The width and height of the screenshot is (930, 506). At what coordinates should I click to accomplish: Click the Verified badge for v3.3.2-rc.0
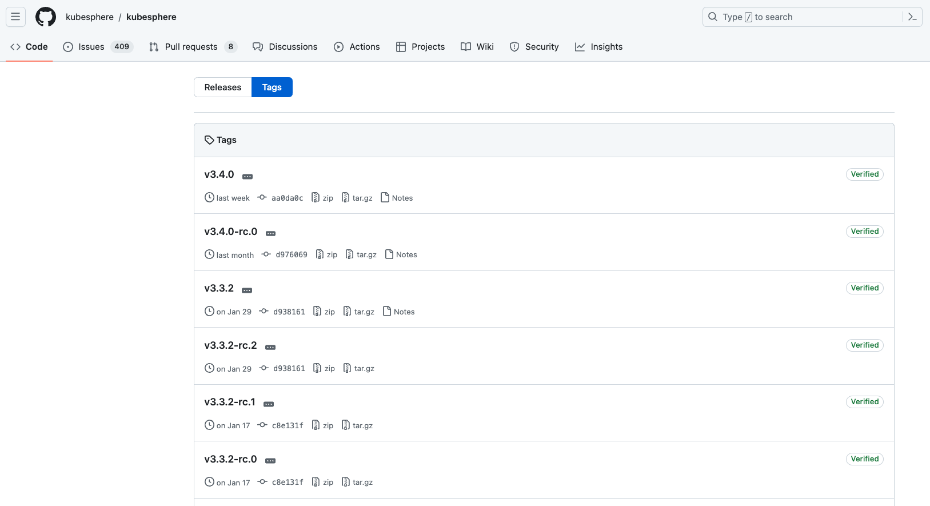(x=865, y=459)
